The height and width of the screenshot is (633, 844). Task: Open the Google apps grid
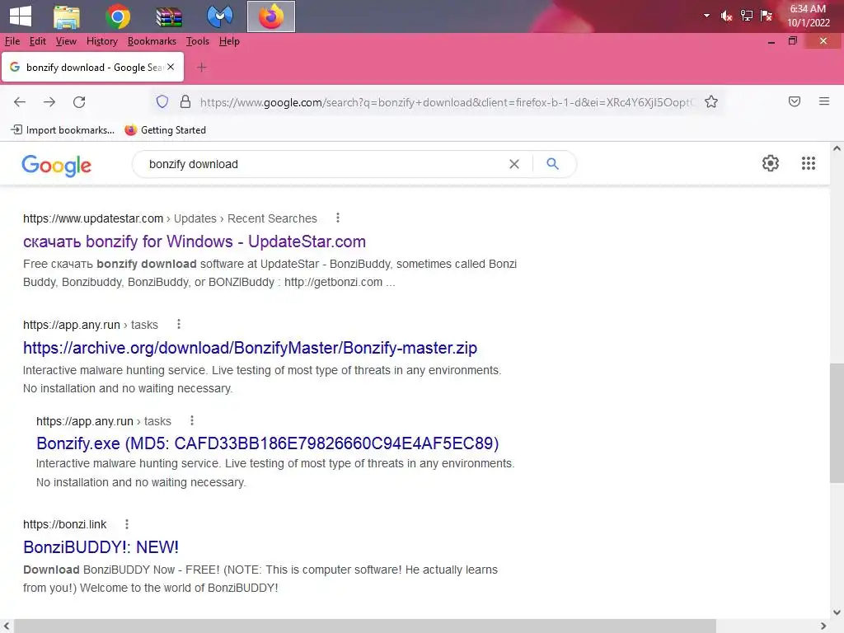pyautogui.click(x=809, y=163)
